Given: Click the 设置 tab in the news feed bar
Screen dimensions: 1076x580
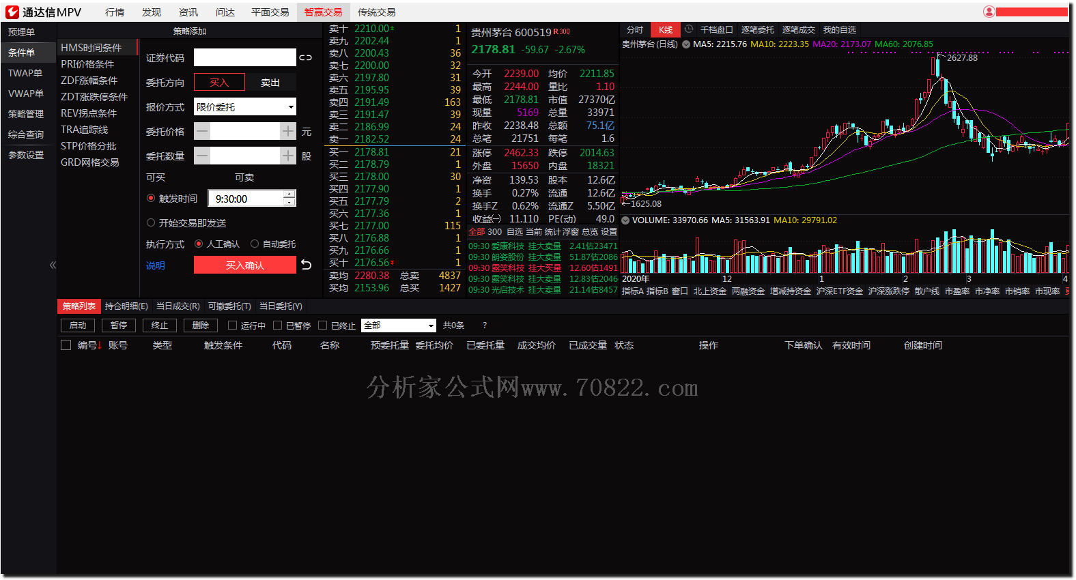Looking at the screenshot, I should coord(609,232).
